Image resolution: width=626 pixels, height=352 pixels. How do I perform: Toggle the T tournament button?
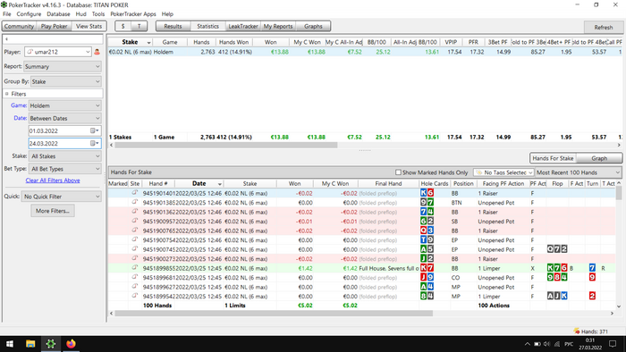pos(139,26)
